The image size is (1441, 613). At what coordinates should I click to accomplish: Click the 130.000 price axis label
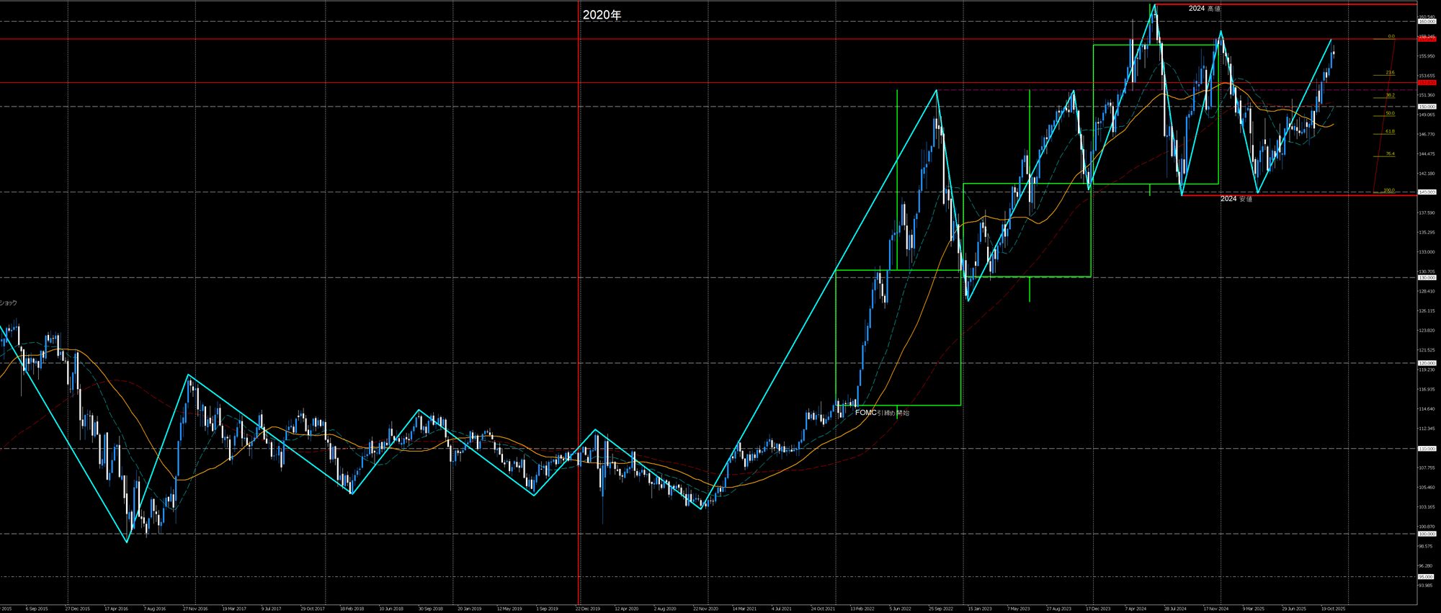(x=1427, y=277)
